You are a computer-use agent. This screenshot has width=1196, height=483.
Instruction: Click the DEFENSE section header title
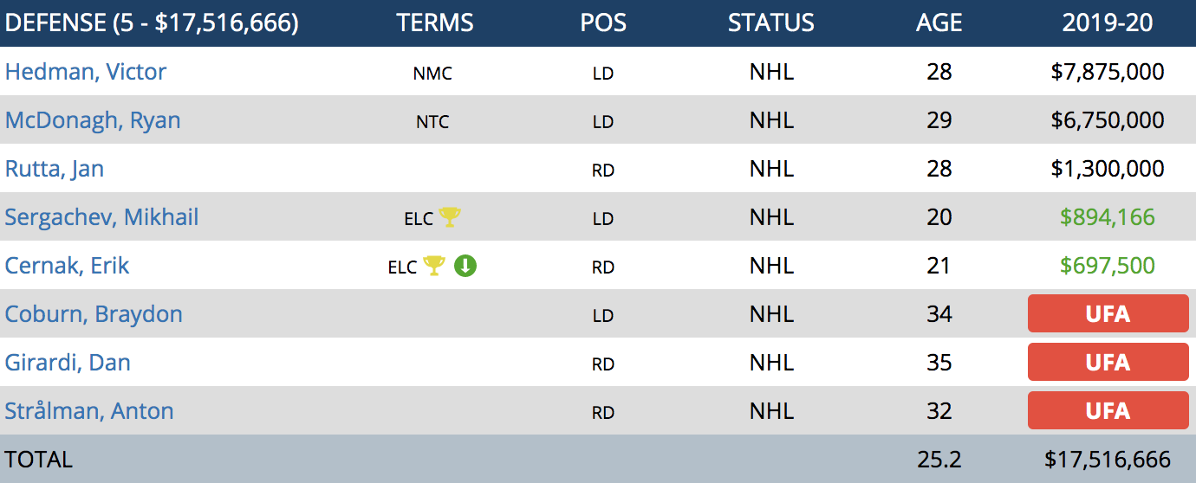(152, 23)
